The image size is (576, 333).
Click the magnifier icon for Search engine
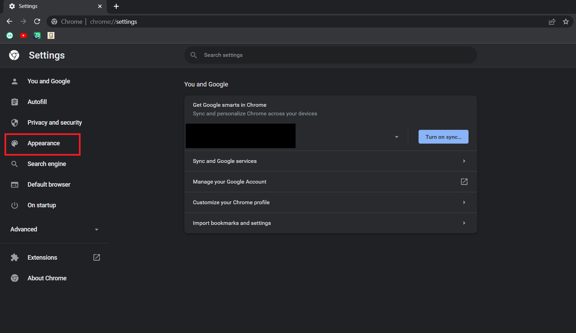click(x=14, y=164)
